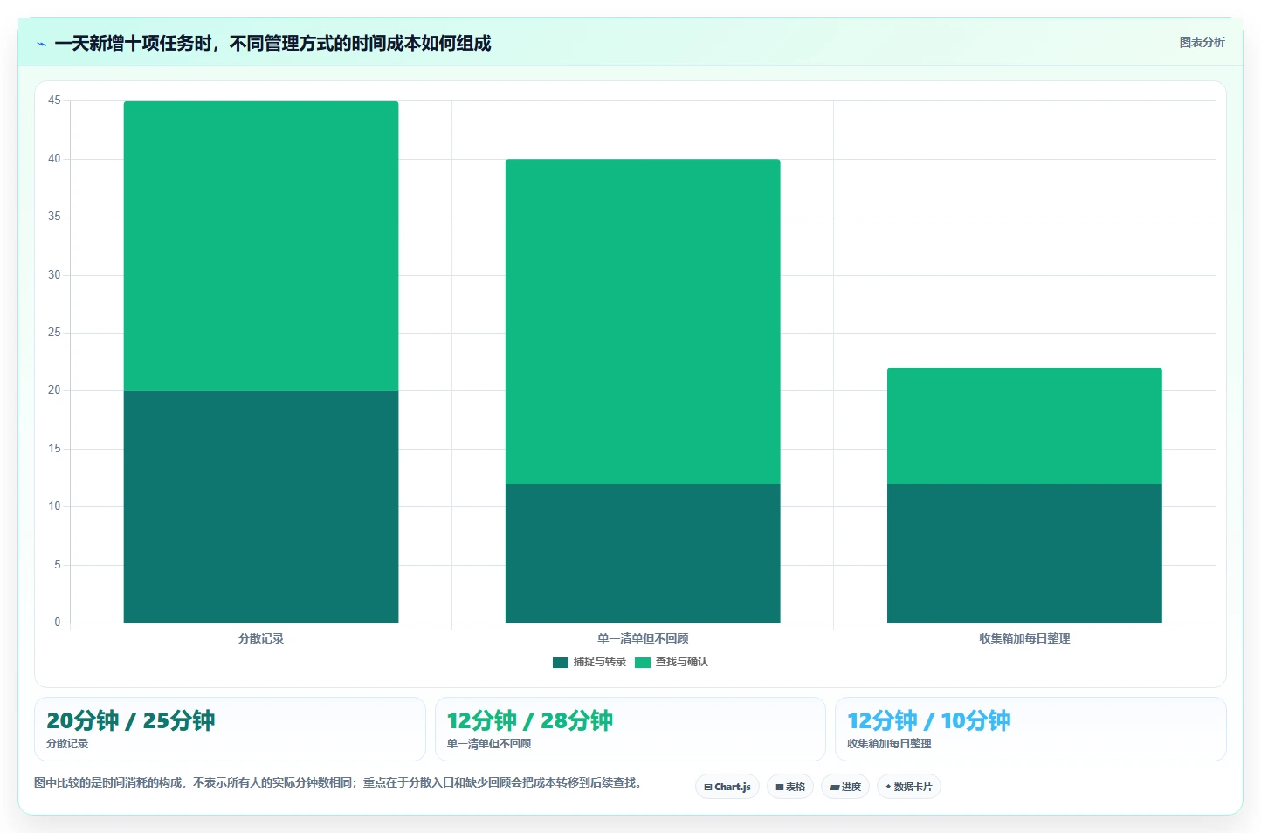
Task: Click the Chart.js tag
Action: coord(727,787)
